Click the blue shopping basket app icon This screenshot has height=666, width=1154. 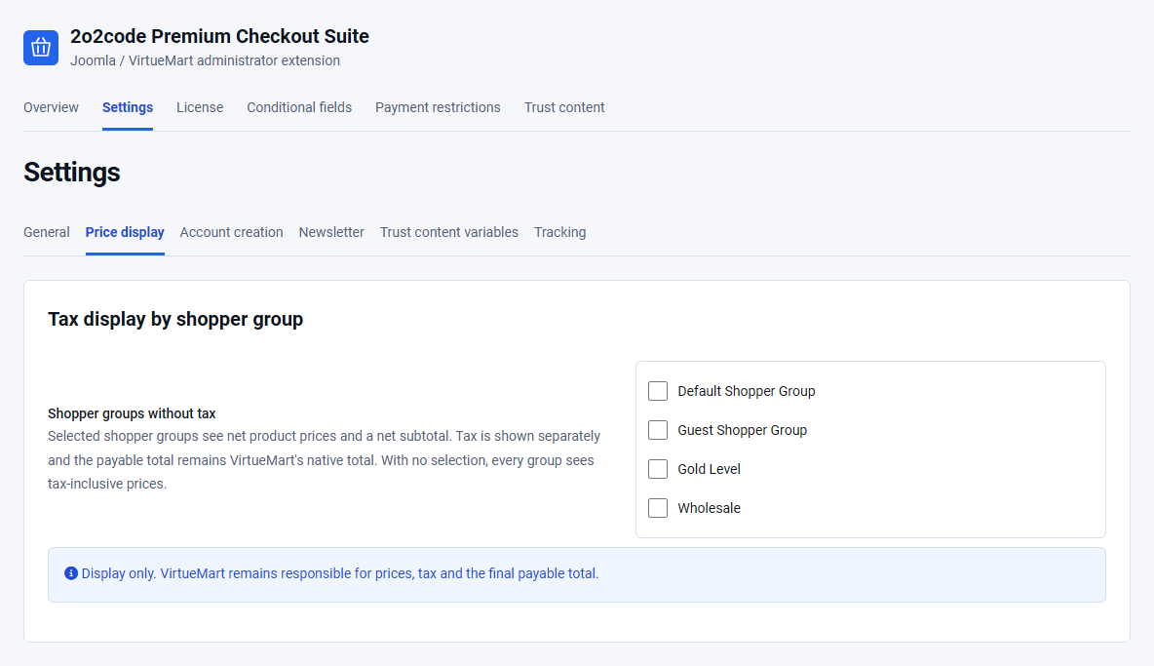coord(41,48)
